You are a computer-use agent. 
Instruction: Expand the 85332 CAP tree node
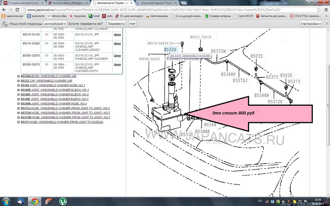click(19, 81)
